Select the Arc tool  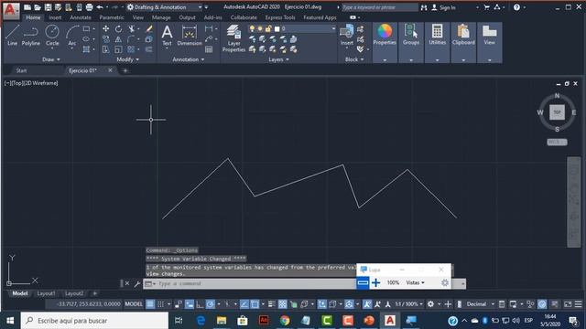tap(71, 36)
